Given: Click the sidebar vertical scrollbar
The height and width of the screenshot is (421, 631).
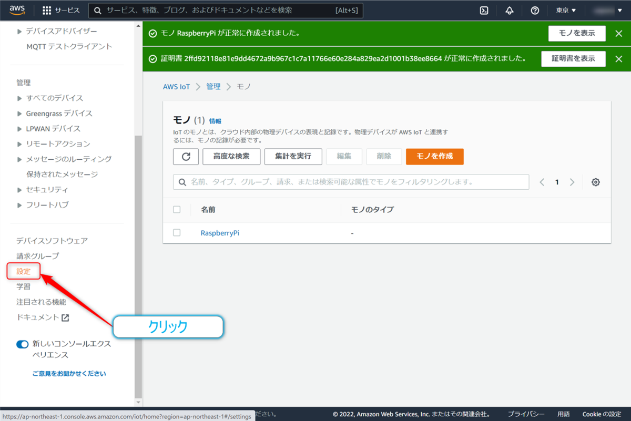Looking at the screenshot, I should pos(138,266).
